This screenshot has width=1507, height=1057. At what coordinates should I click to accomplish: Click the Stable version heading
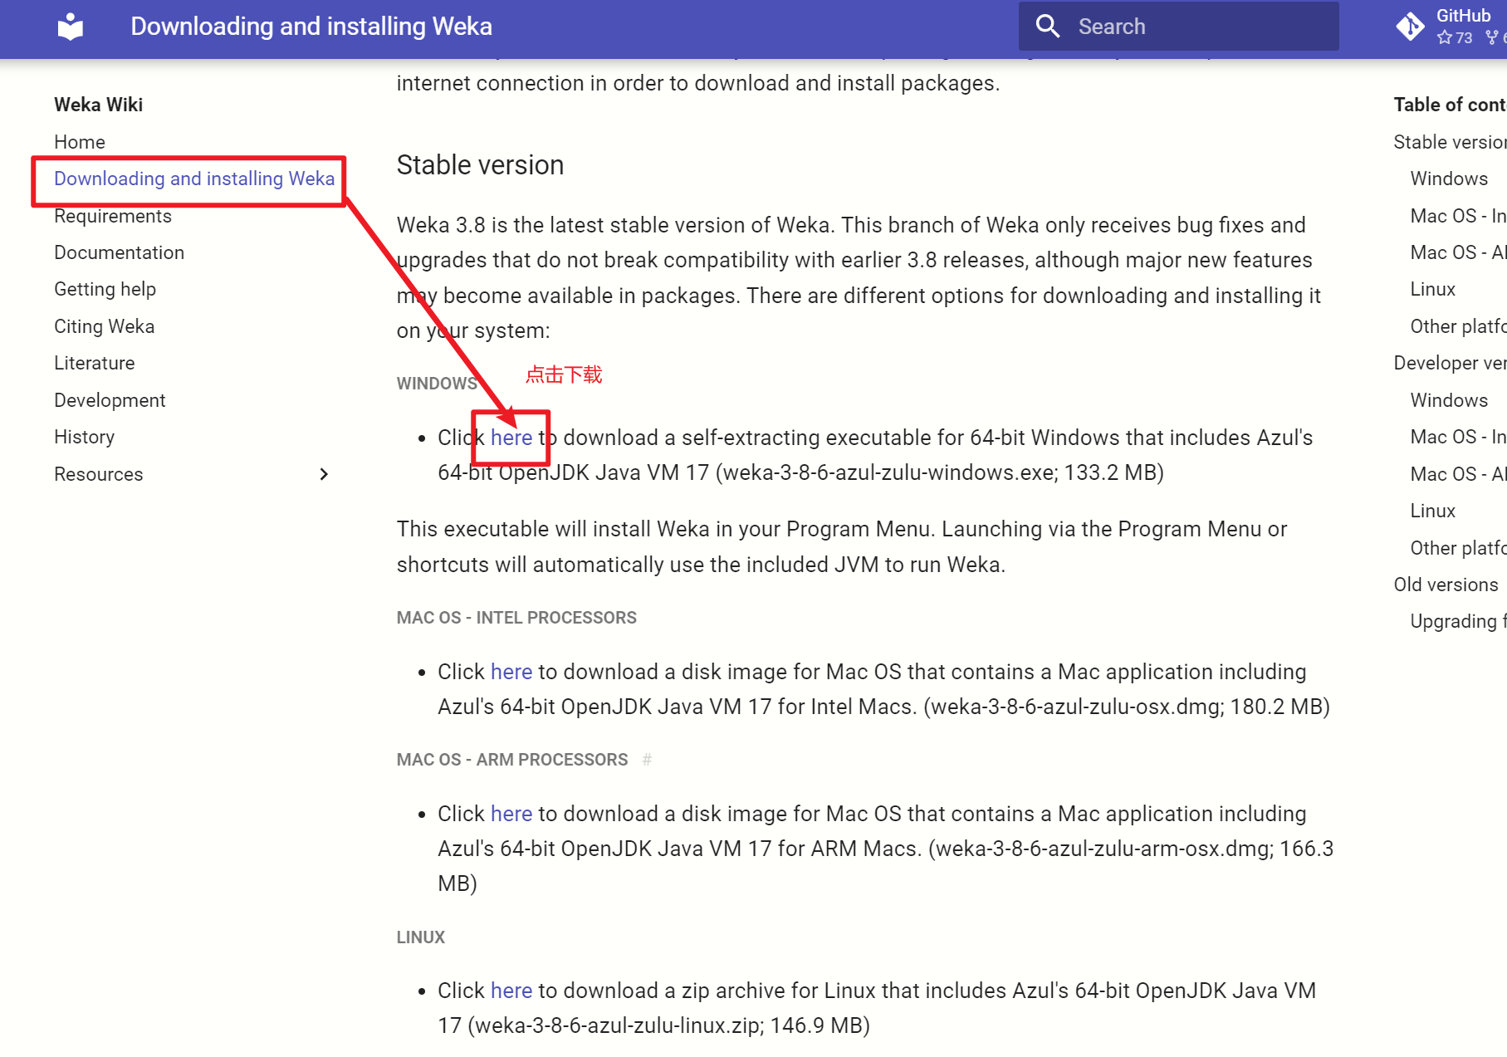pos(480,165)
